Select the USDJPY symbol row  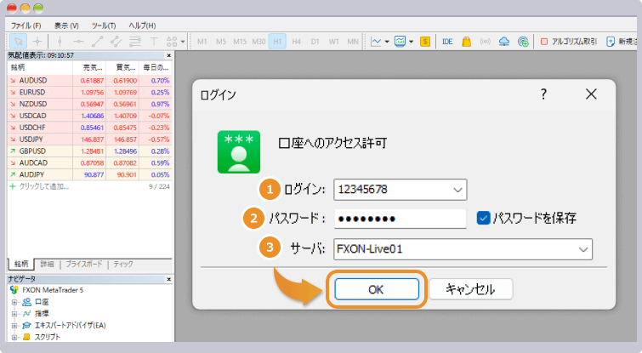click(89, 139)
